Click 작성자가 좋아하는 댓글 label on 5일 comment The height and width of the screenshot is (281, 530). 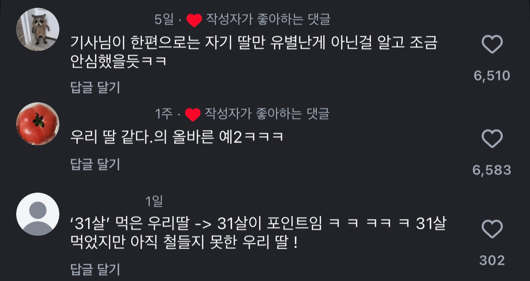point(268,20)
